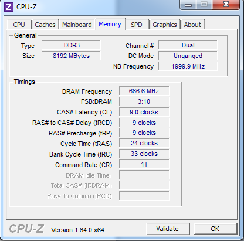Viewport: 244px width, 241px height.
Task: Click the tRP 9 clocks value
Action: pos(144,133)
